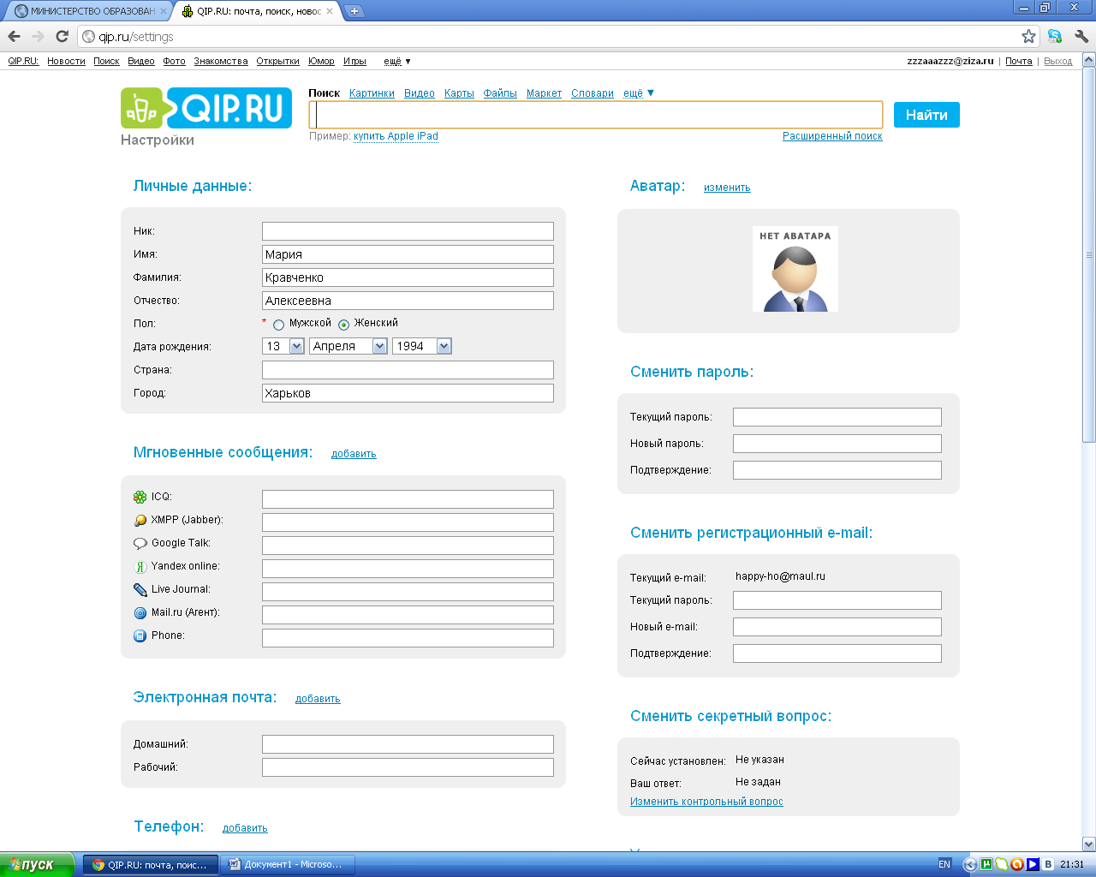This screenshot has height=877, width=1096.
Task: Open the Знакомства top menu link
Action: tap(221, 61)
